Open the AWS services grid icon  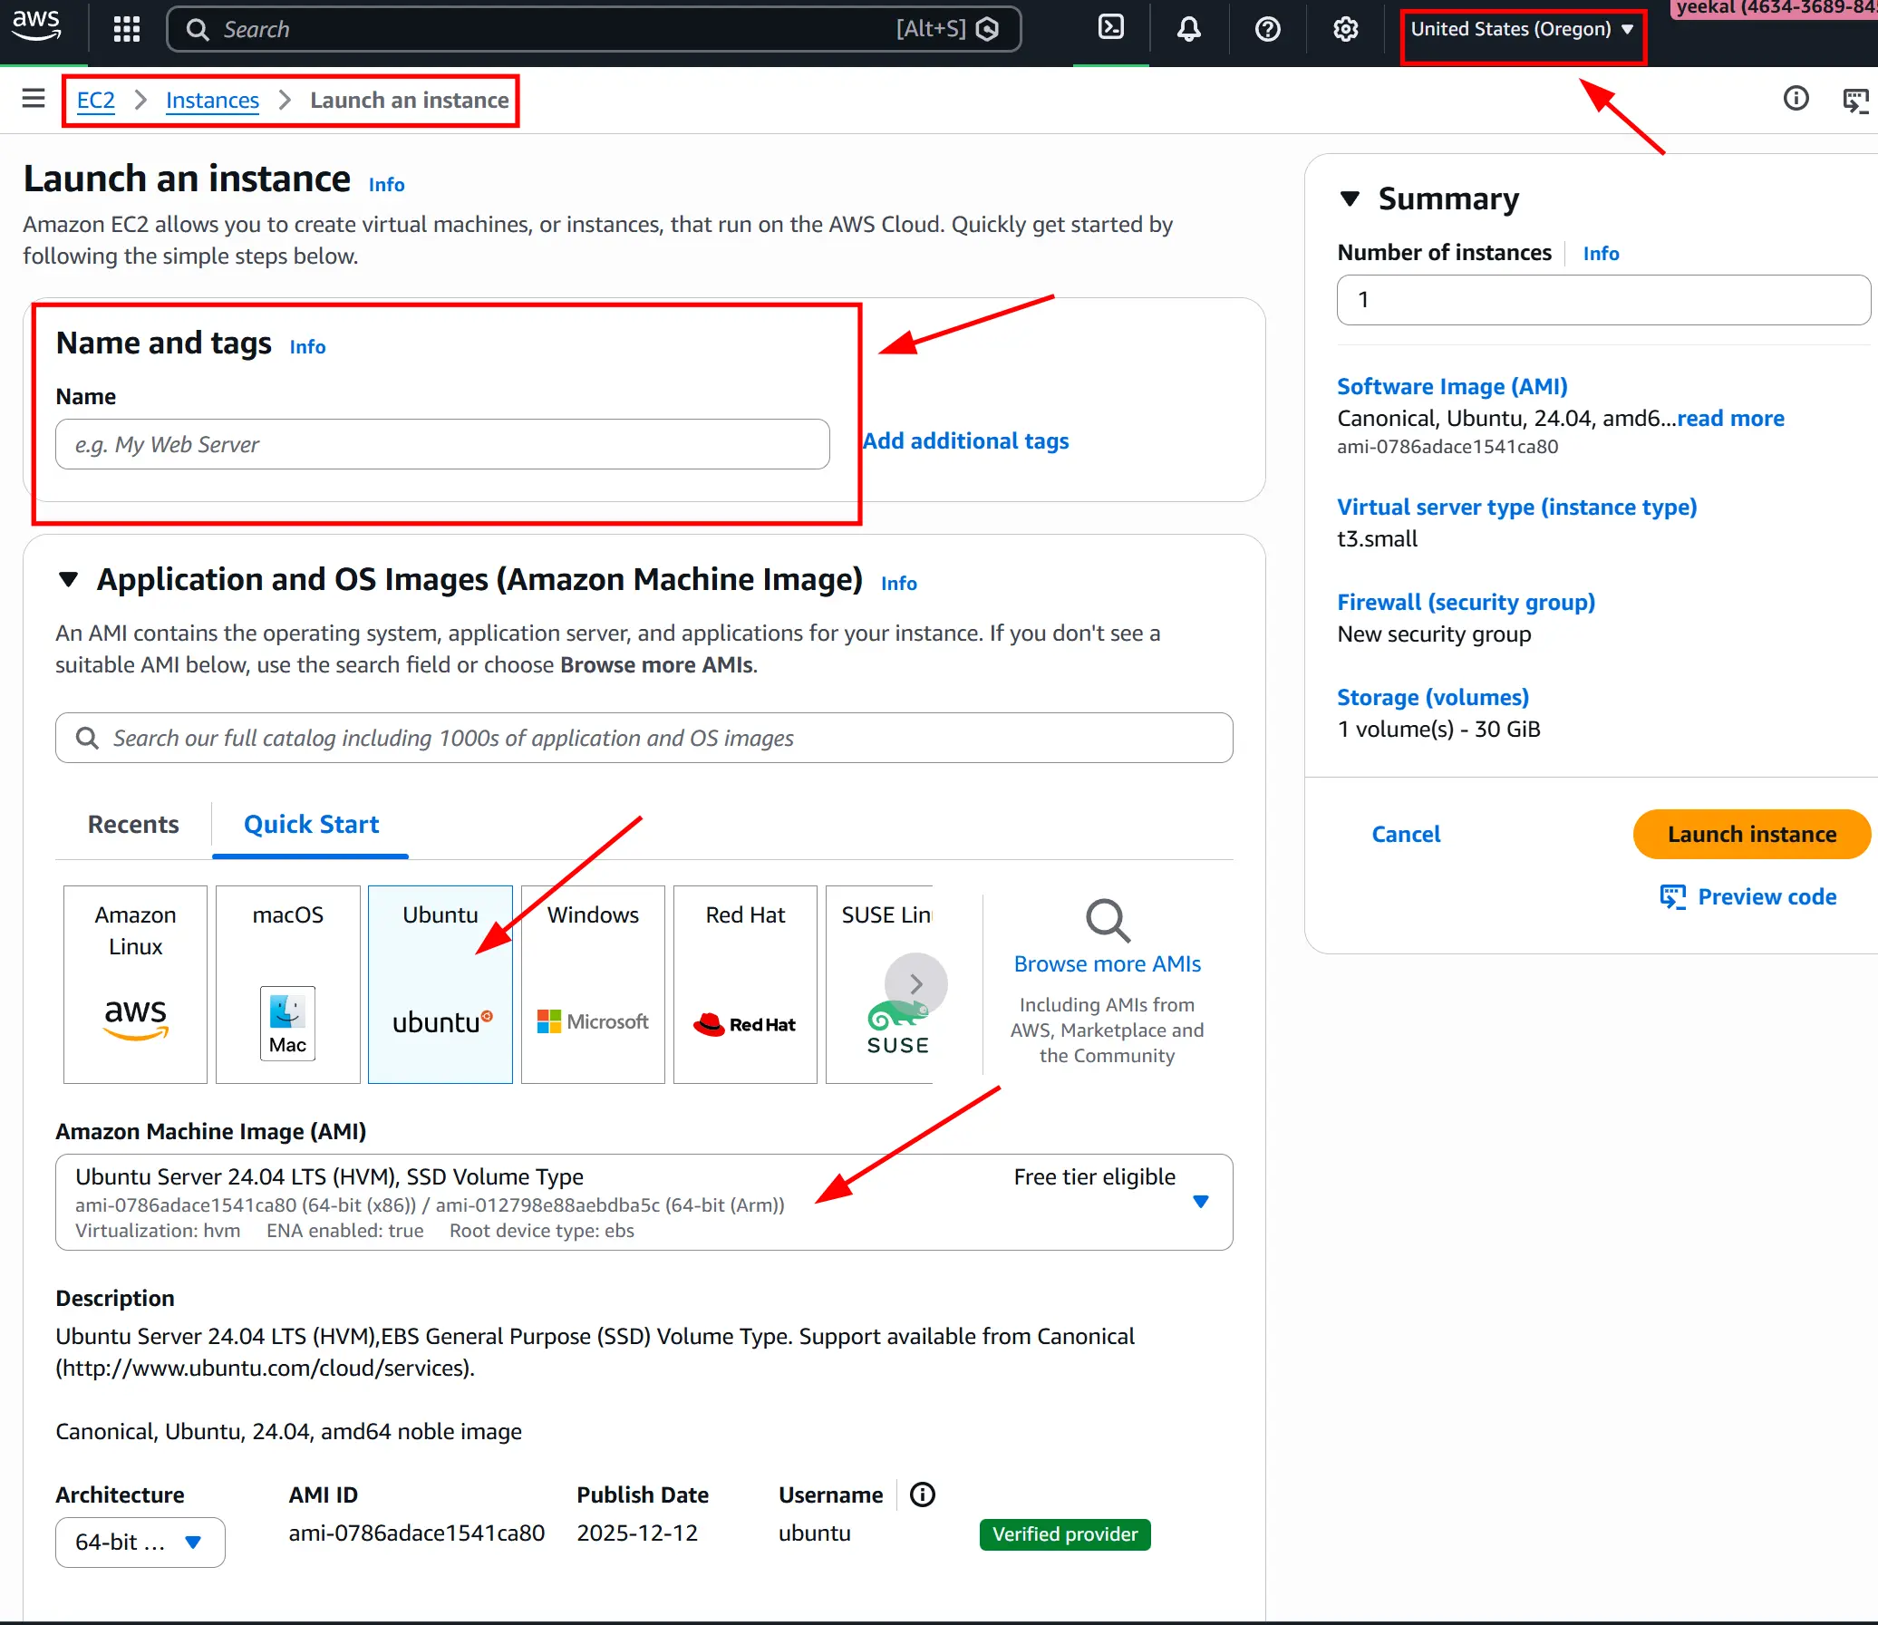pos(126,28)
